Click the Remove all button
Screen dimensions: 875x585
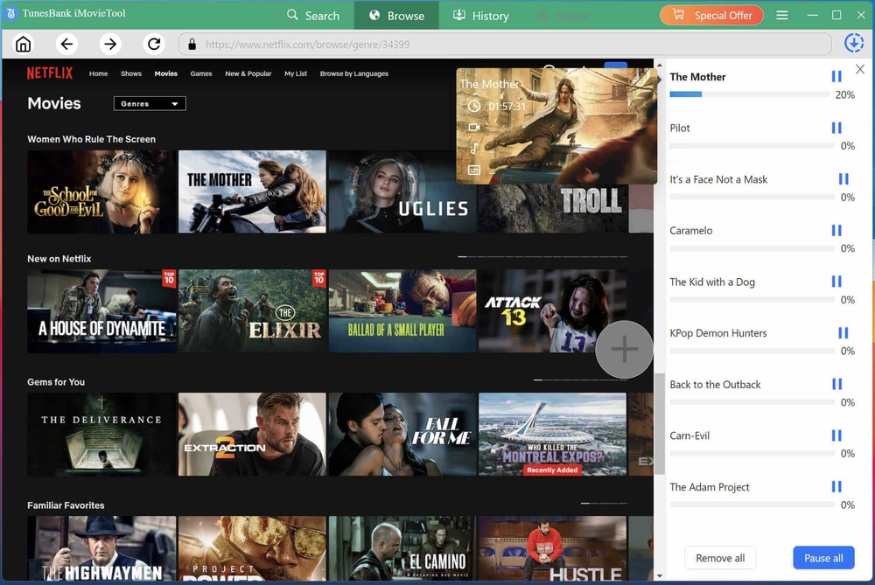click(x=720, y=558)
